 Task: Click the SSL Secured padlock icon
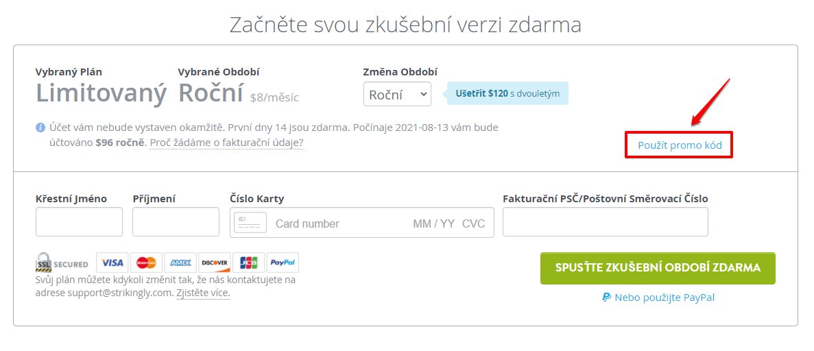pos(44,263)
